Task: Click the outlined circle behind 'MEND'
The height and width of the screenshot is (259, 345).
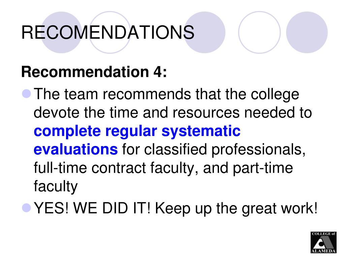Action: pyautogui.click(x=110, y=32)
